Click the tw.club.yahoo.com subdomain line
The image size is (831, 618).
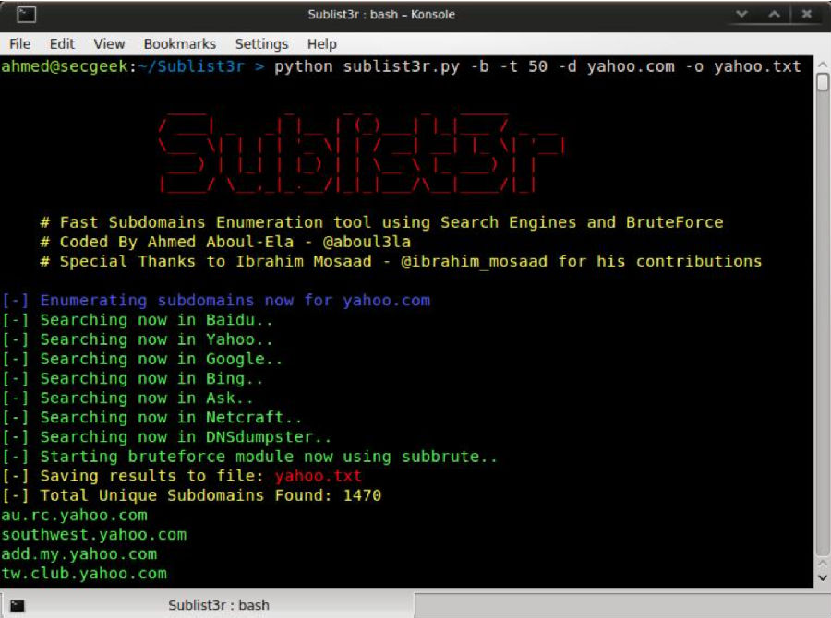[84, 573]
